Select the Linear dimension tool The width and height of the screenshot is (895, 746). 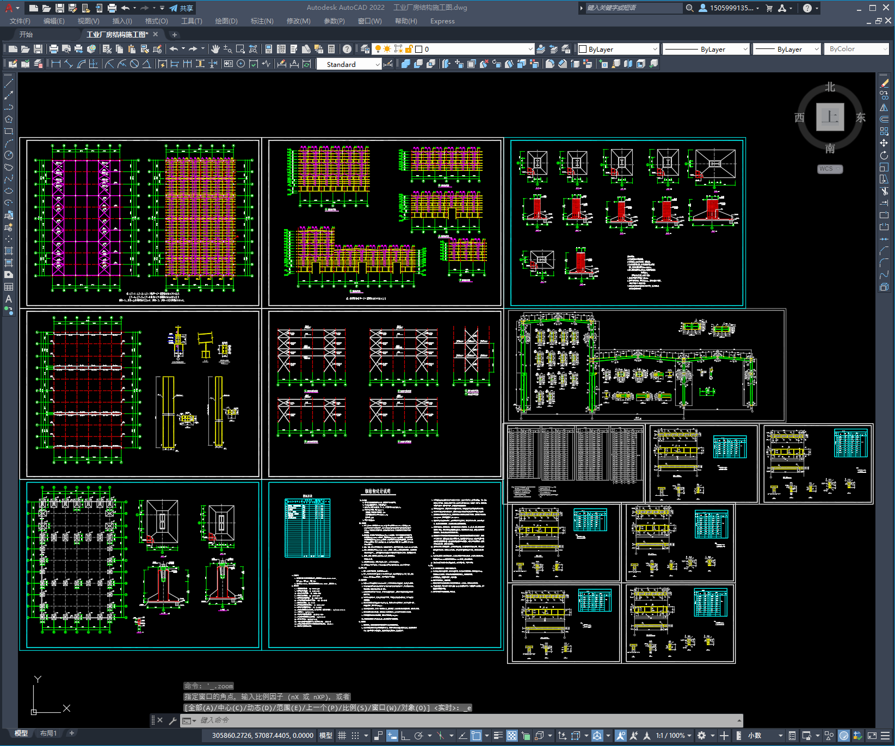[55, 64]
